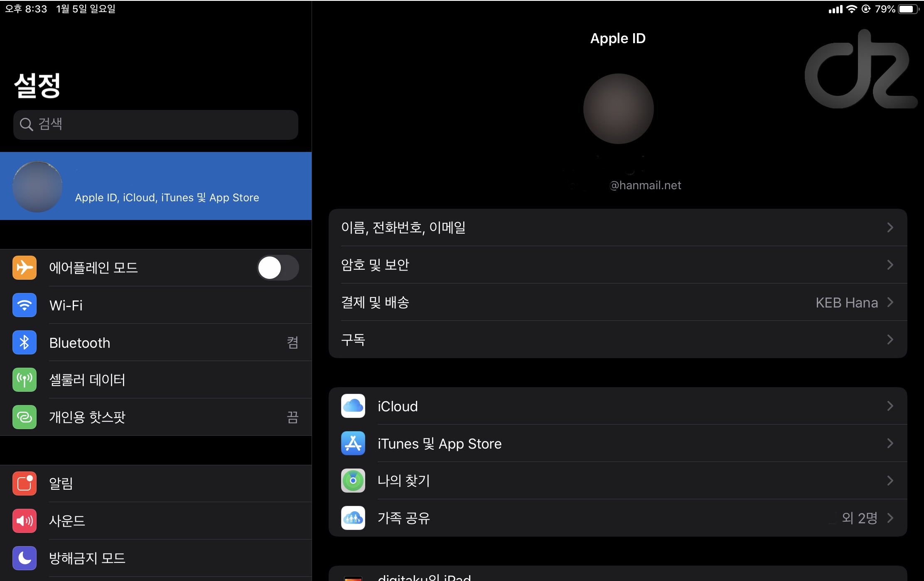Tap the 검색 search field

click(156, 124)
